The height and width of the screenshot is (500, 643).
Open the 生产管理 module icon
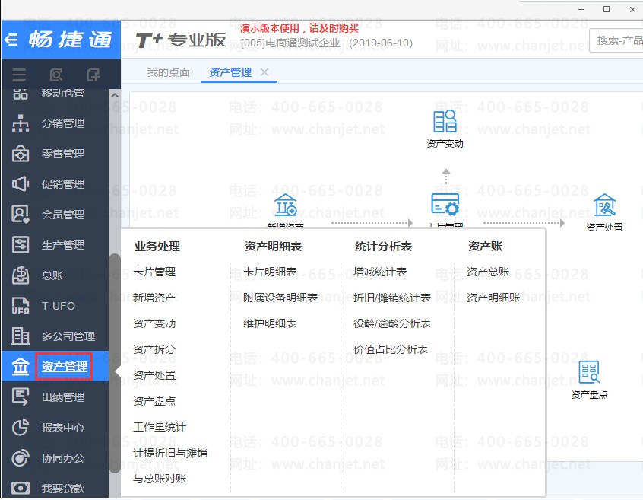20,244
